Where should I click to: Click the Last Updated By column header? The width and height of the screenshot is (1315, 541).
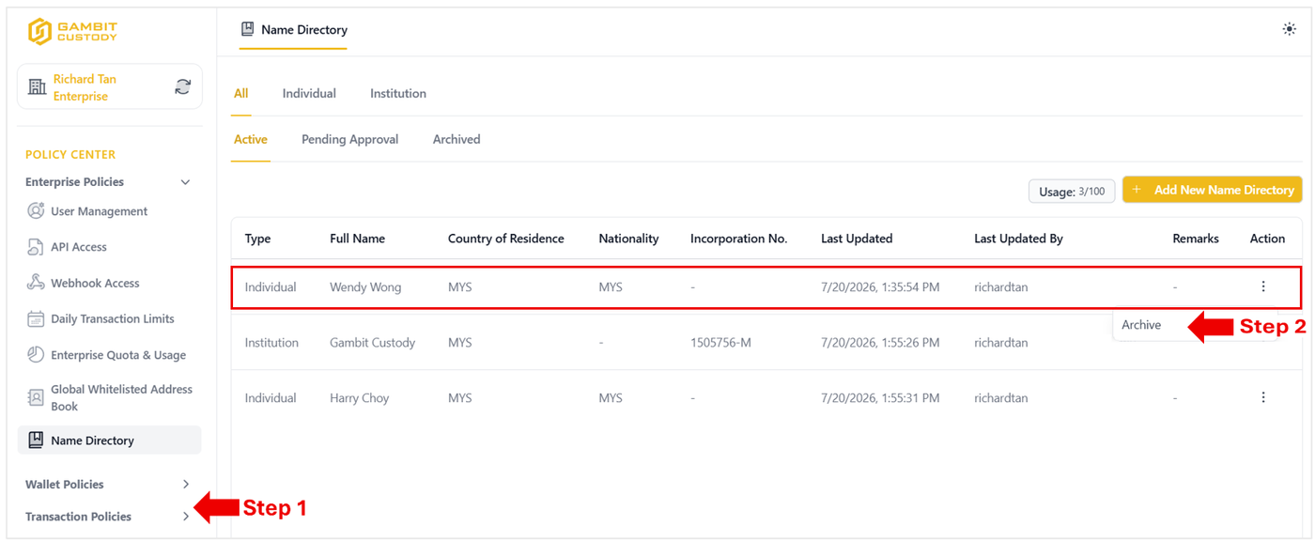coord(1018,239)
